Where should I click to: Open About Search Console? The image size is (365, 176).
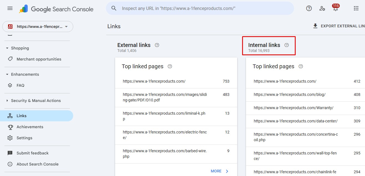point(37,164)
